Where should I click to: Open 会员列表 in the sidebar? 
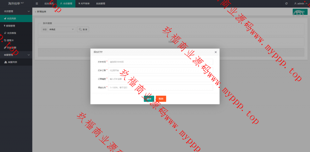[12, 18]
